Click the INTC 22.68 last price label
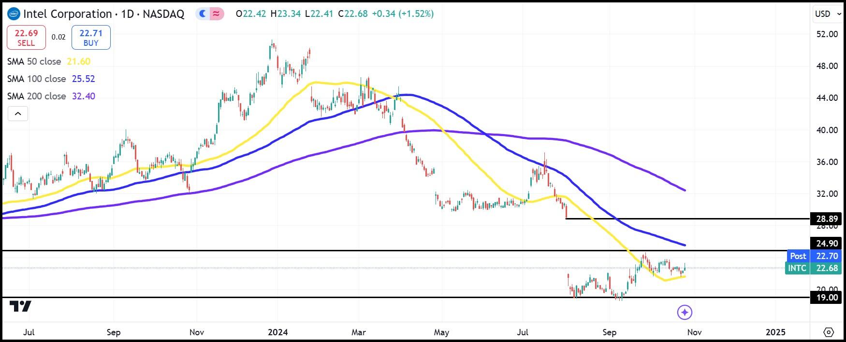The height and width of the screenshot is (342, 846). 813,268
